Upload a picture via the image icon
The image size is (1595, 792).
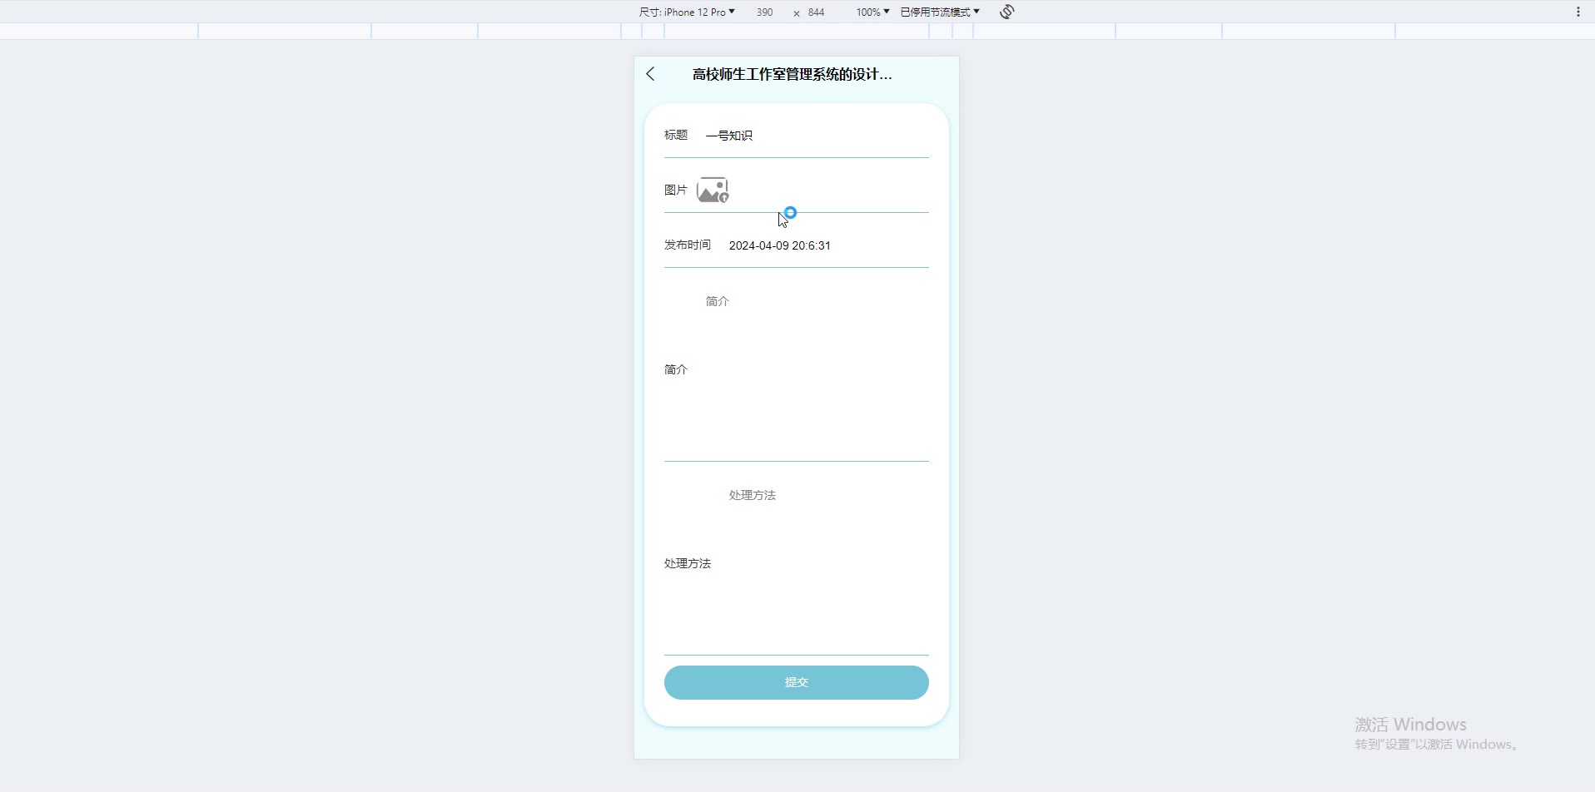(x=713, y=190)
